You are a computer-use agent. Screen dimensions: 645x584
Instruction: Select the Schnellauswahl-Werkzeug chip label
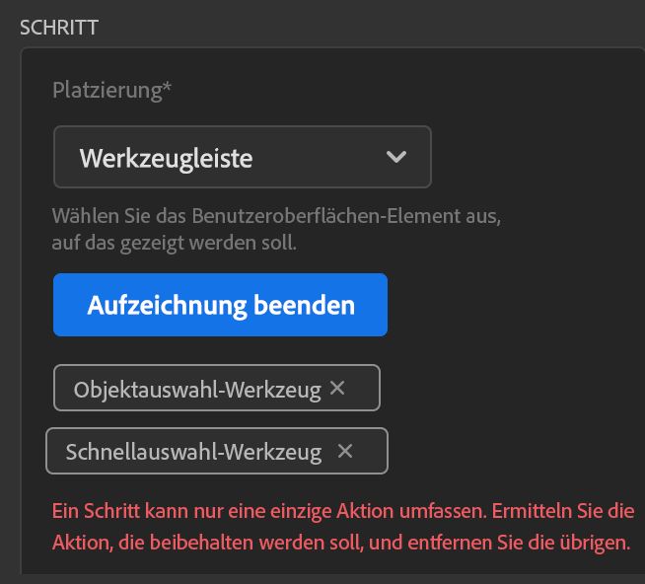coord(193,452)
